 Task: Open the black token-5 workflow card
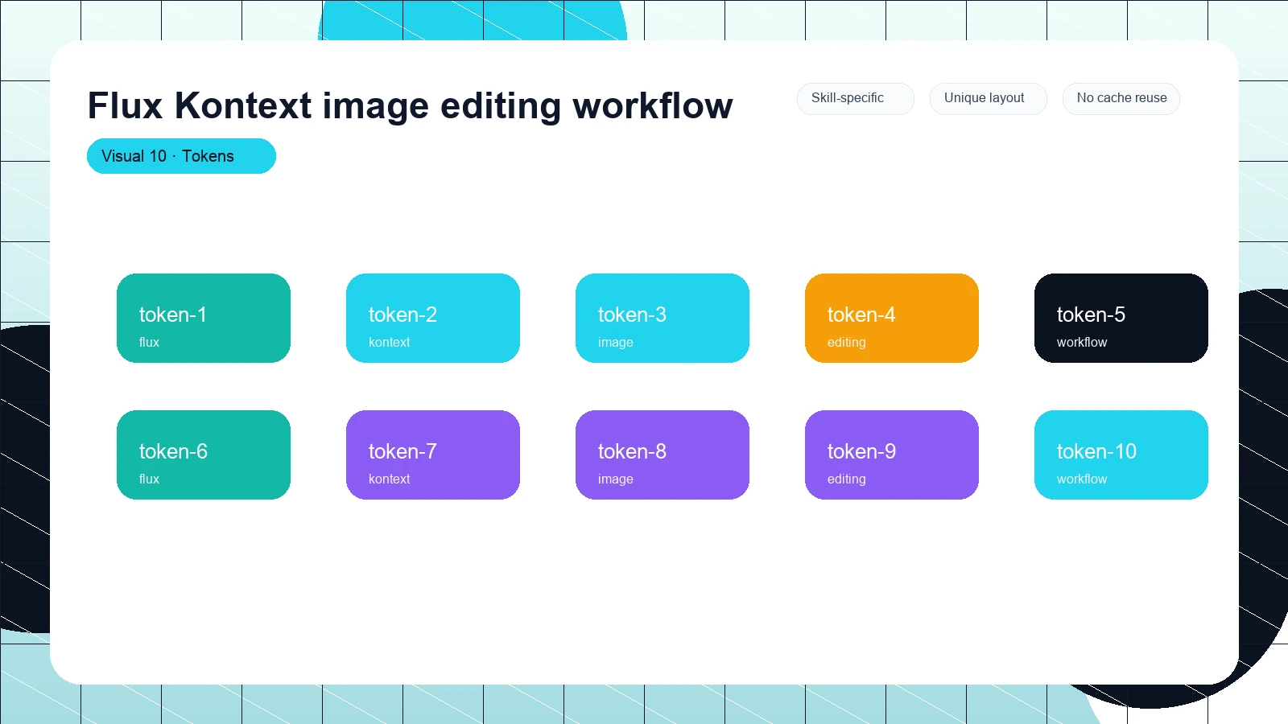point(1121,318)
